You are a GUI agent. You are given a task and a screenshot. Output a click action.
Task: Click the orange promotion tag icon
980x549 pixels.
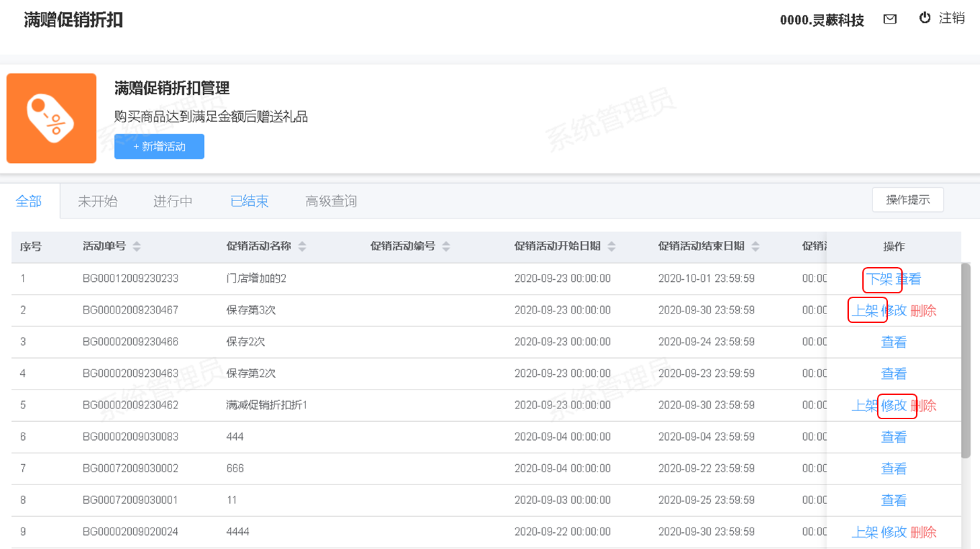[x=52, y=118]
